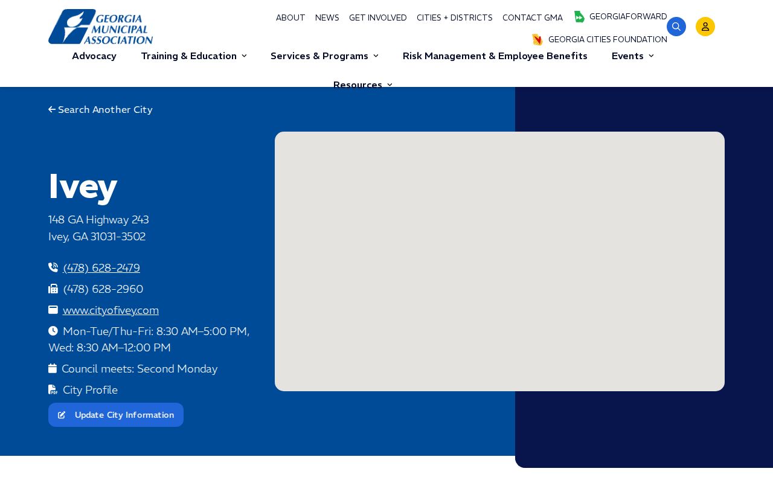The image size is (773, 483).
Task: Click the fax icon beside (478) 628-2960
Action: coord(53,289)
